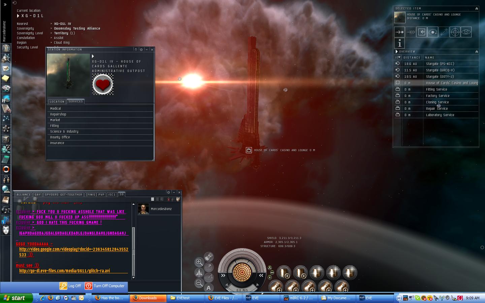This screenshot has height=303, width=485.
Task: Open the yellow notepad sidebar icon
Action: click(x=6, y=78)
